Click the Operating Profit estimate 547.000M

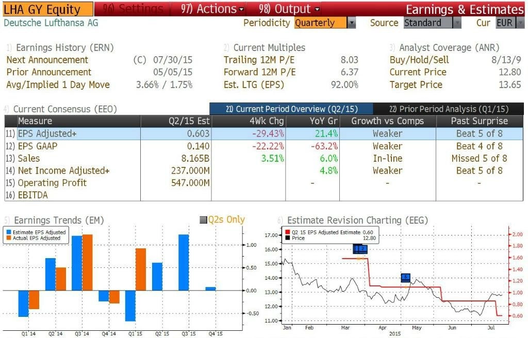click(190, 183)
